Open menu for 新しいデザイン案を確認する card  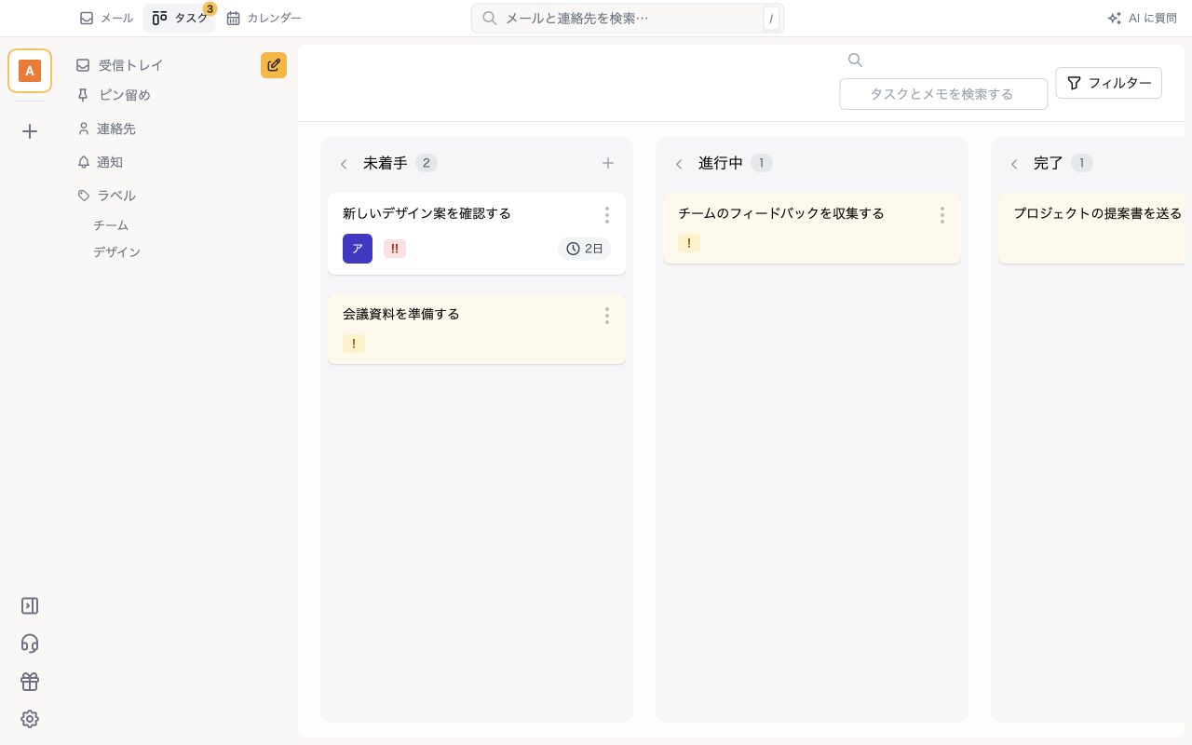tap(607, 215)
